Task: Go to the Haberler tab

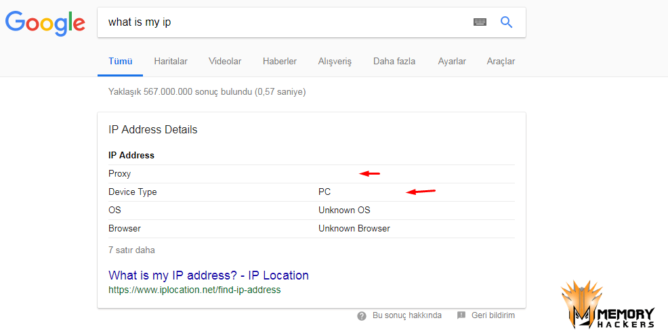Action: click(x=280, y=62)
